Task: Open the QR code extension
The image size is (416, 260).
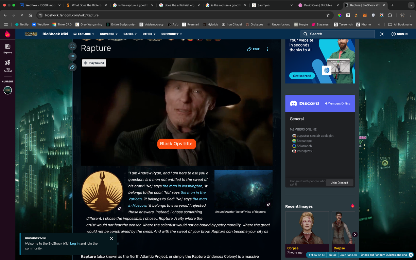Action: (x=348, y=15)
